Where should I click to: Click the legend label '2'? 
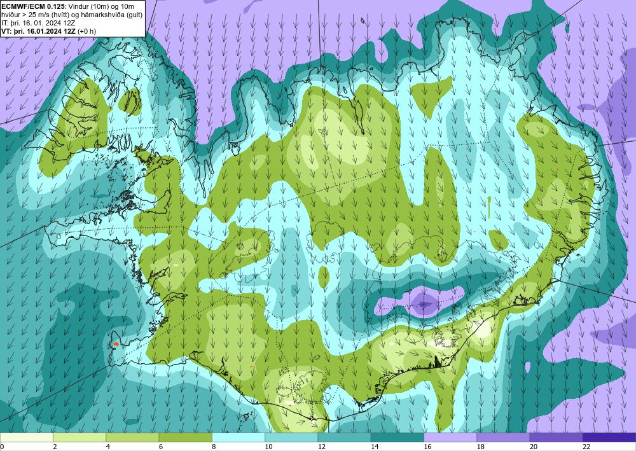pos(55,447)
